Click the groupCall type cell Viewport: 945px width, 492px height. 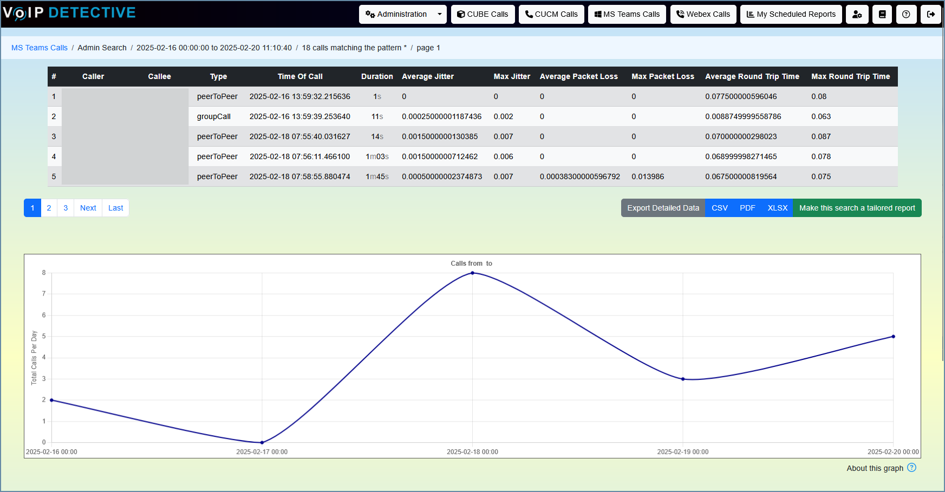click(x=214, y=116)
